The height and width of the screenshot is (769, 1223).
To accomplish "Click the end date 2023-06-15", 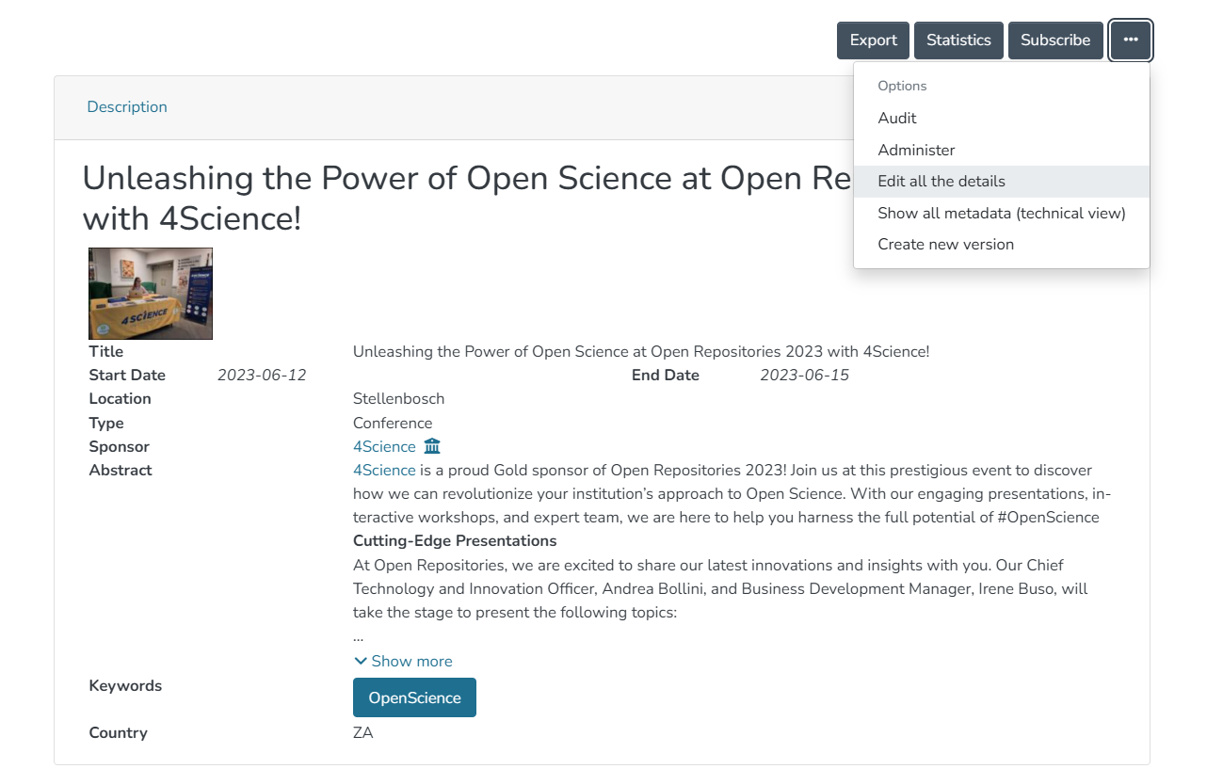I will (x=805, y=376).
